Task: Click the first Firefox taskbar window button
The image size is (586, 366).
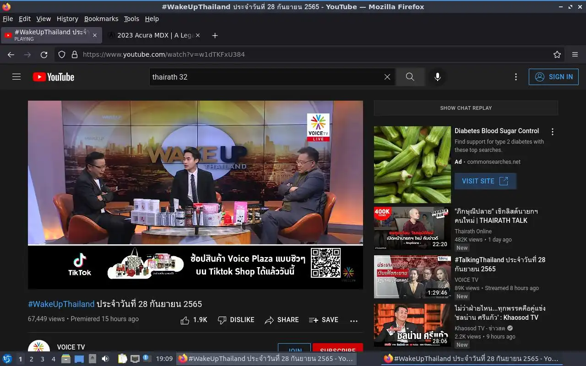Action: pos(266,359)
